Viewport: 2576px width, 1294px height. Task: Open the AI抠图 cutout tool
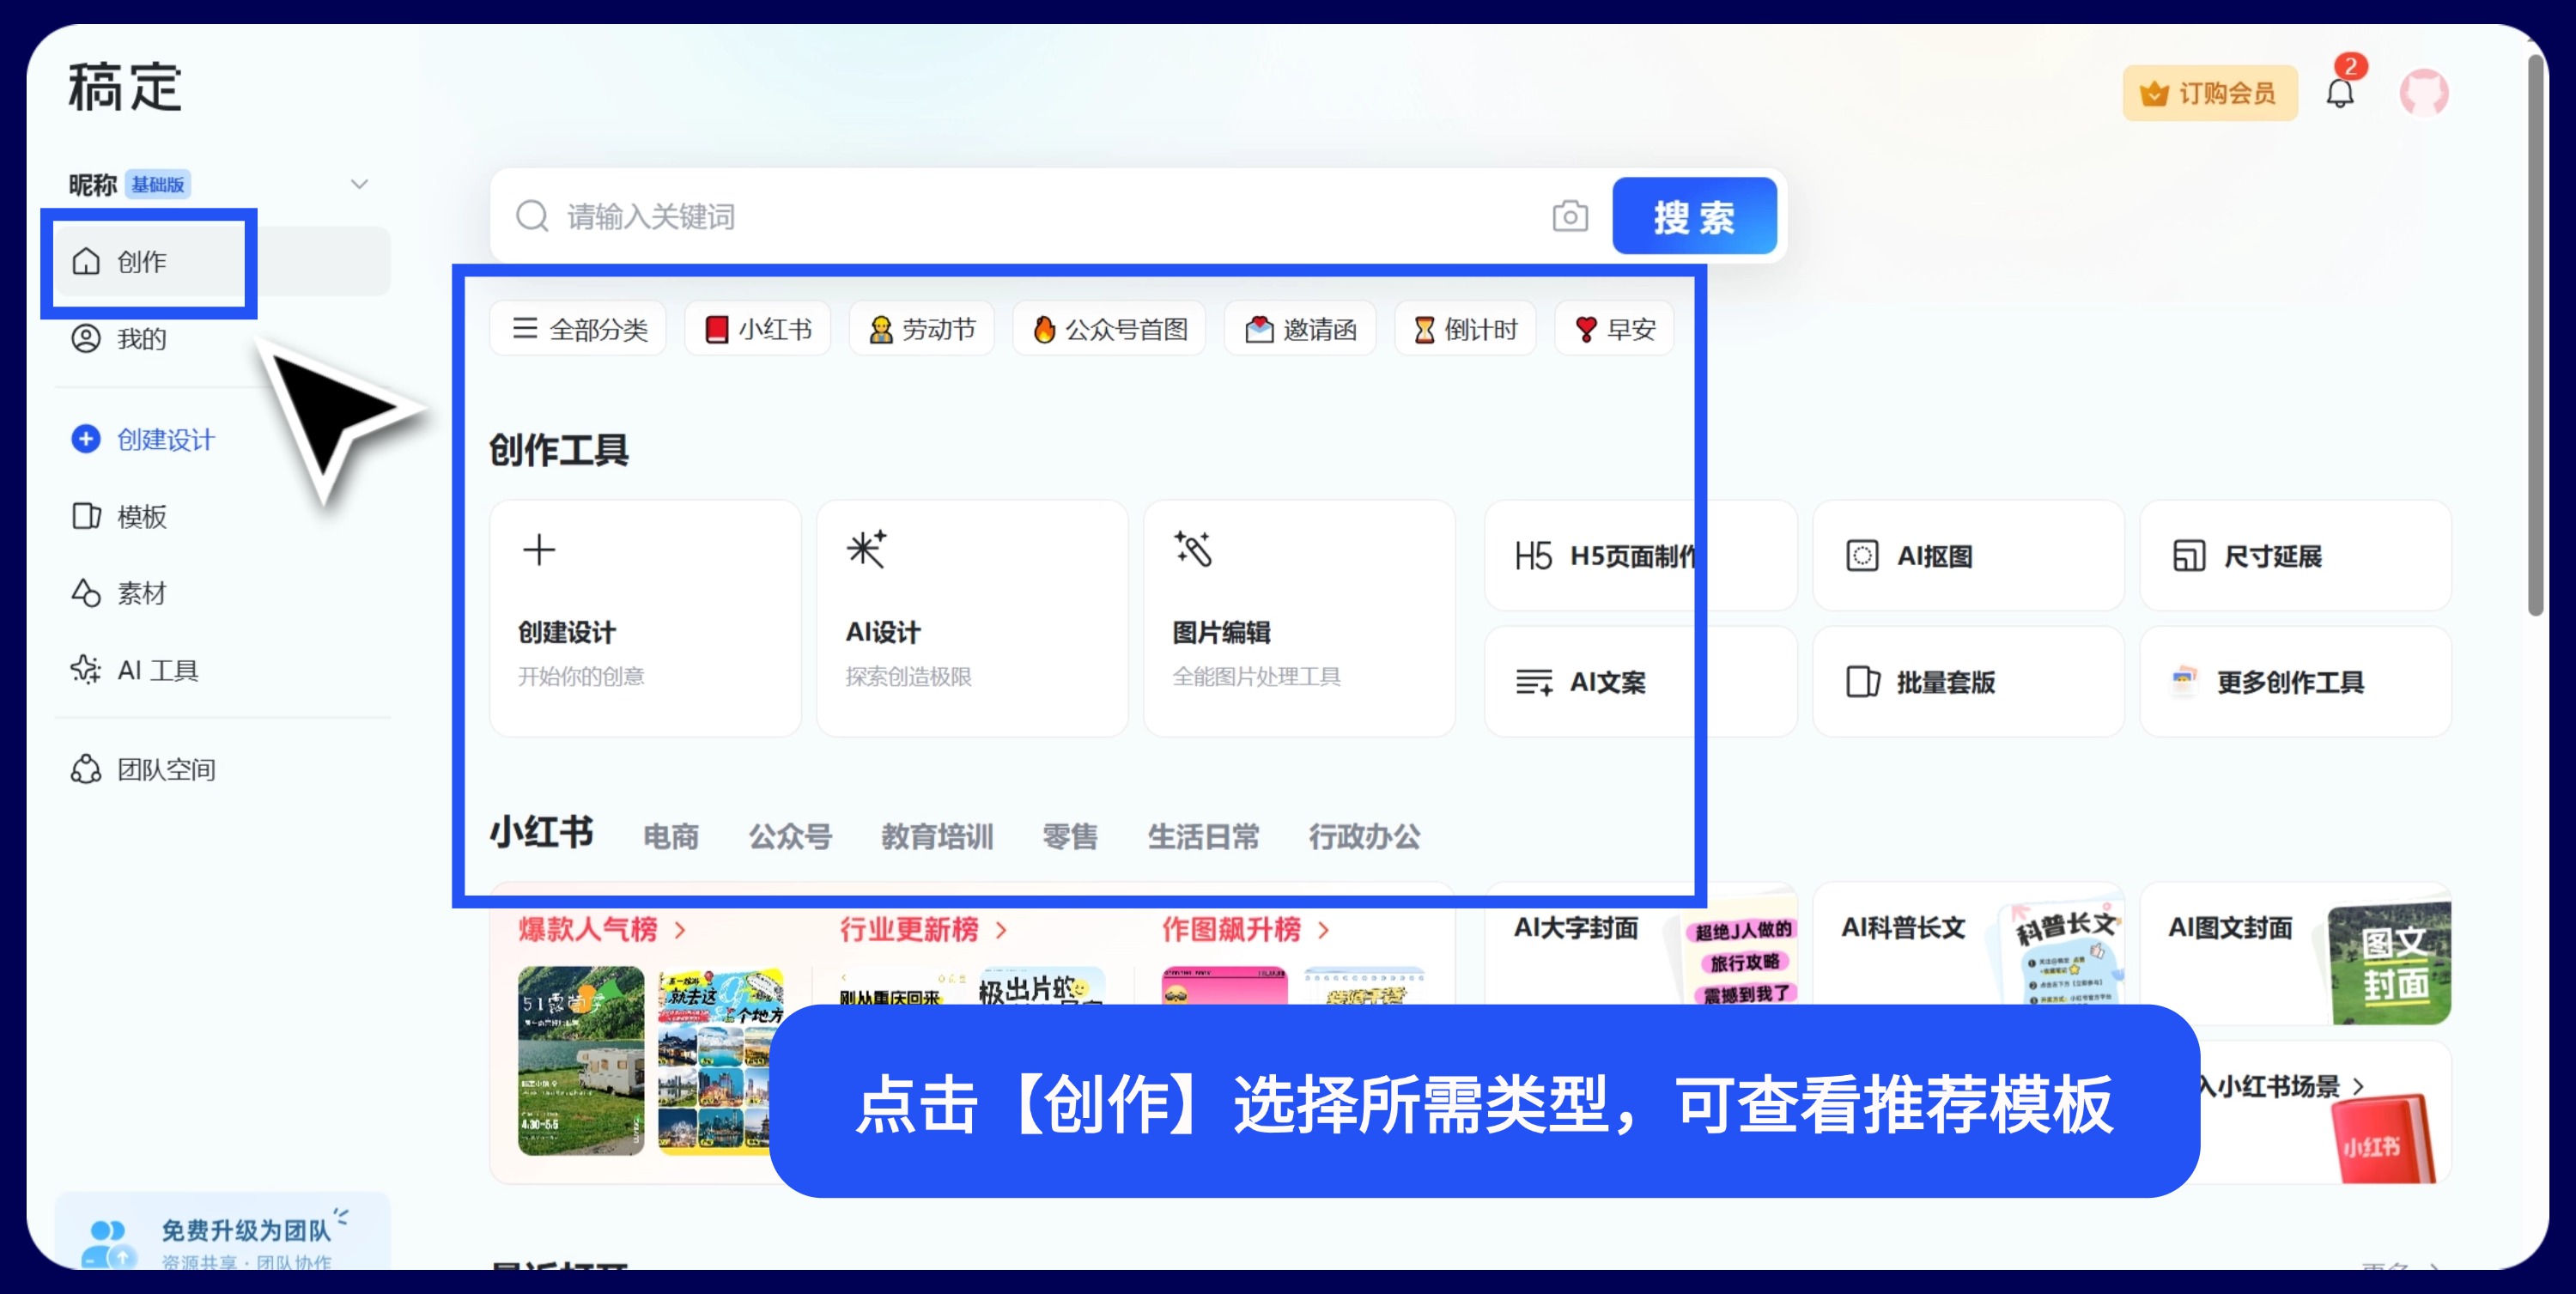pos(1968,555)
